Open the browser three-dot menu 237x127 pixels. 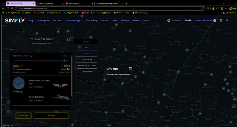pos(226,9)
